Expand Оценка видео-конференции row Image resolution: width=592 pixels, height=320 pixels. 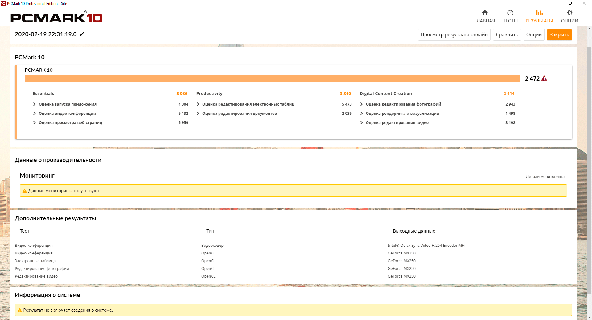pyautogui.click(x=35, y=114)
